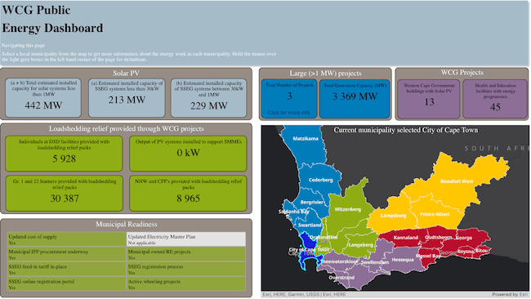Choose the Hessequa municipality region
Screen dimensions: 531x299
pos(403,260)
